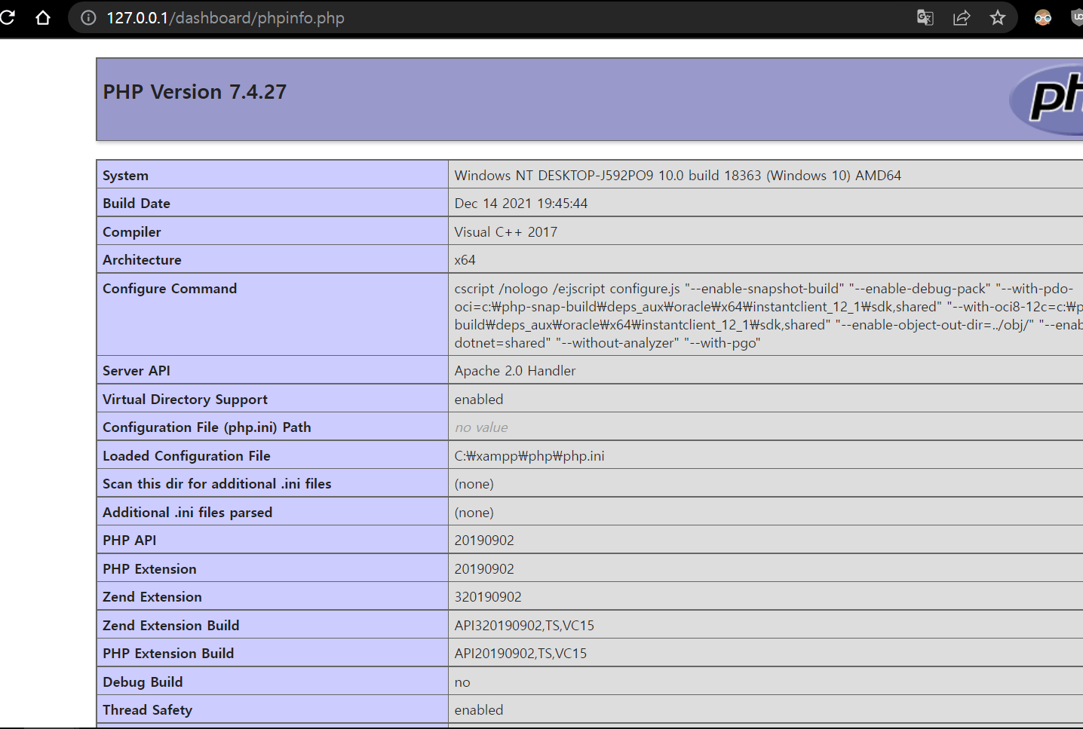This screenshot has width=1083, height=729.
Task: Select 20190902 value in PHP Extension row
Action: pyautogui.click(x=484, y=569)
